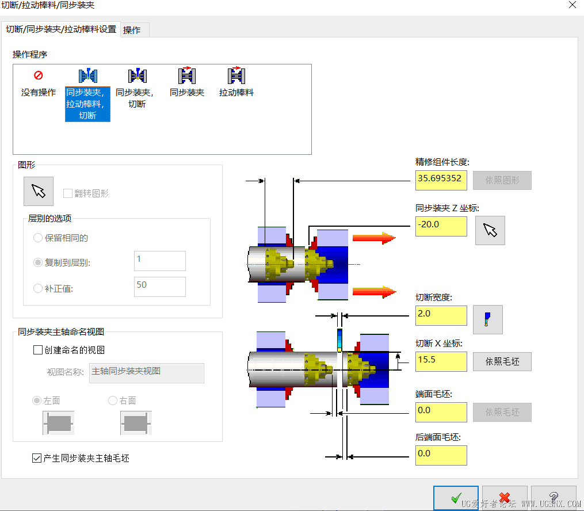
Task: Click the 复制到层别 level number field
Action: [160, 261]
